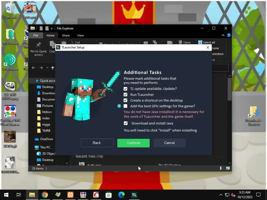Screen dimensions: 267x200
Task: Click the Cut scissors command
Action: (75, 42)
